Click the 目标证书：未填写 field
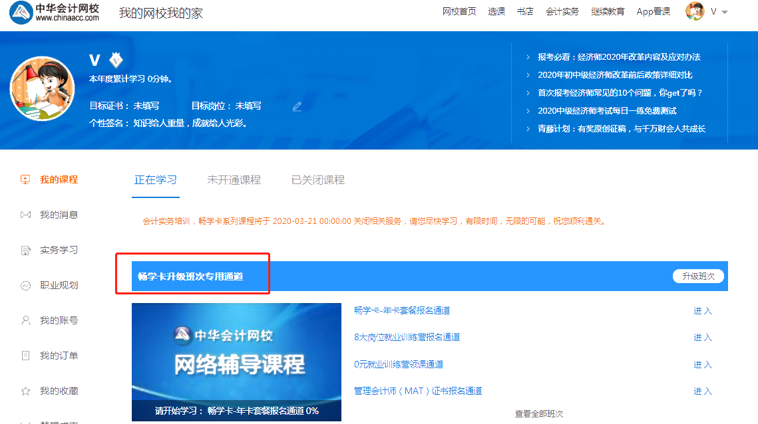The width and height of the screenshot is (758, 424). pos(124,106)
